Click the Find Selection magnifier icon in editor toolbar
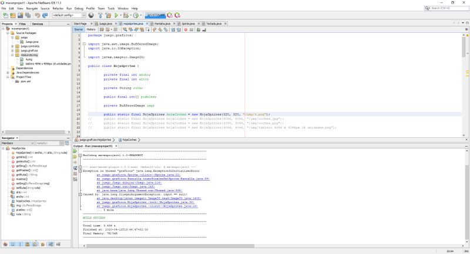The height and width of the screenshot is (254, 470). [125, 29]
